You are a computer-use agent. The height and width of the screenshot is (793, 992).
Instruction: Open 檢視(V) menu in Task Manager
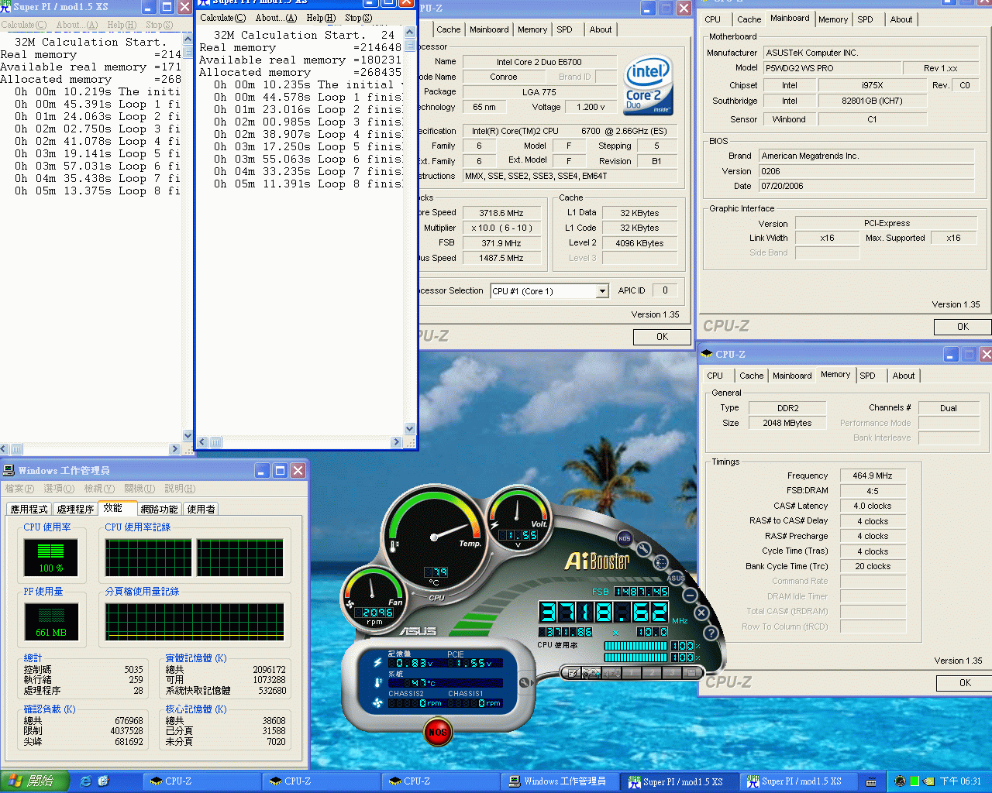coord(99,489)
